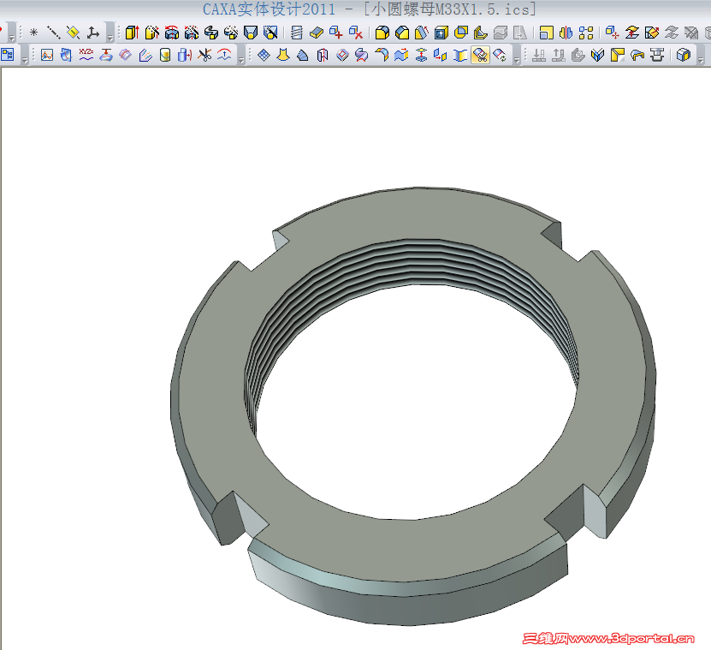Screen dimensions: 711x650
Task: Select the asterisk point tool
Action: coord(33,33)
